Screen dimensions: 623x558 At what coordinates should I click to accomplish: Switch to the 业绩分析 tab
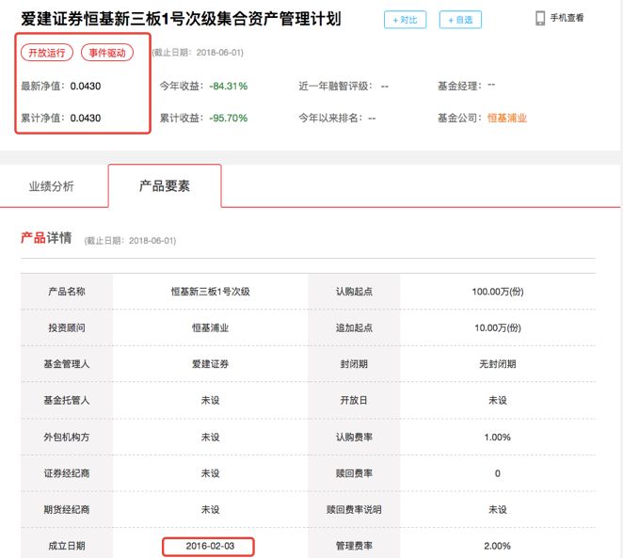pyautogui.click(x=51, y=186)
